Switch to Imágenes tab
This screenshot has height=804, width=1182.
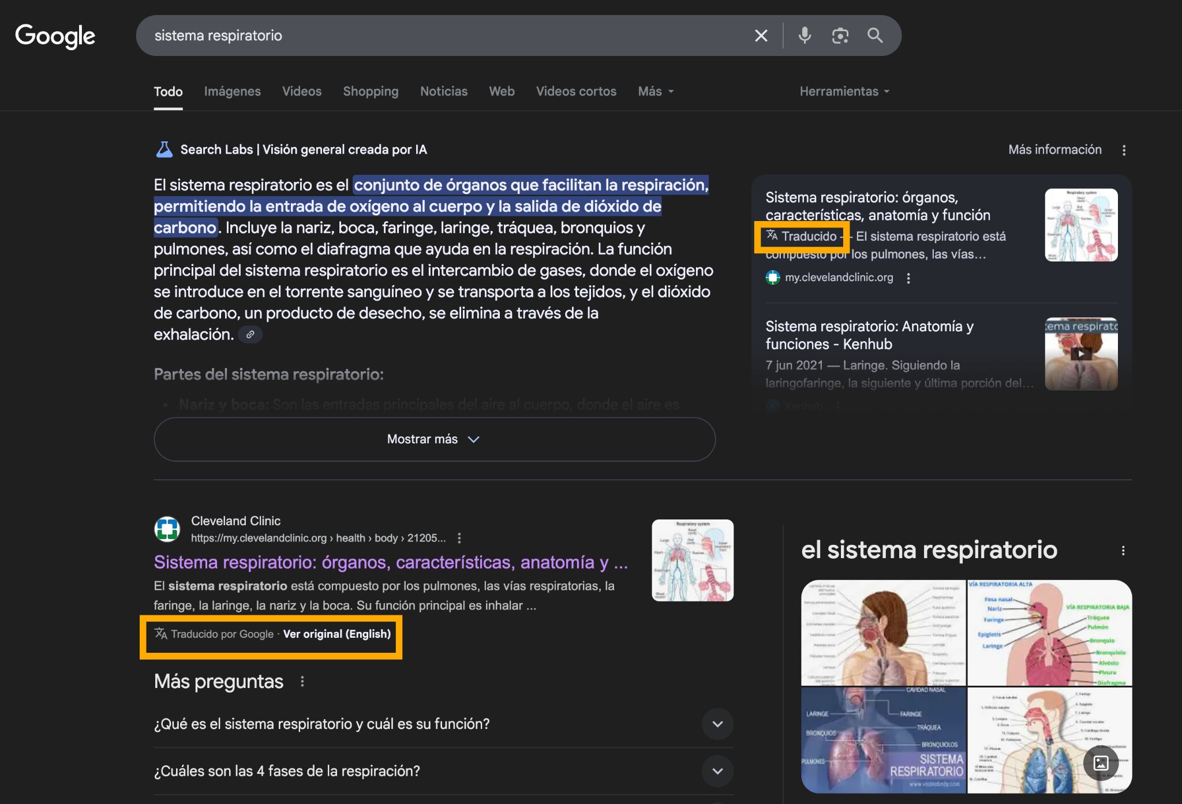coord(232,91)
